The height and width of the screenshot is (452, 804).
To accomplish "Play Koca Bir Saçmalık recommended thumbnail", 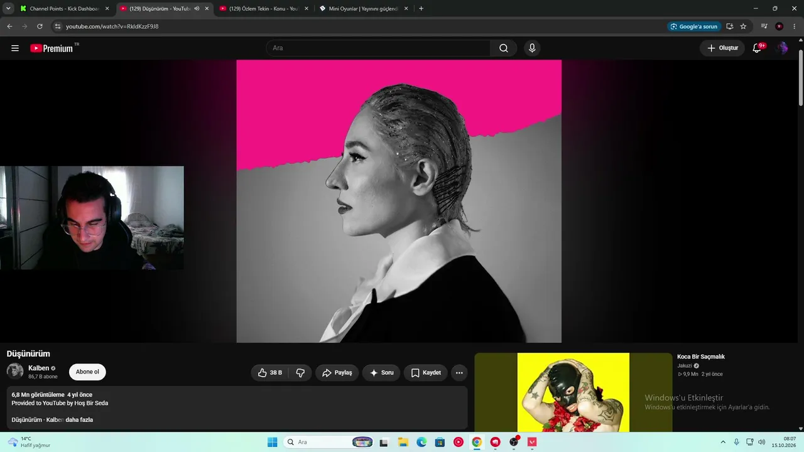I will point(573,392).
